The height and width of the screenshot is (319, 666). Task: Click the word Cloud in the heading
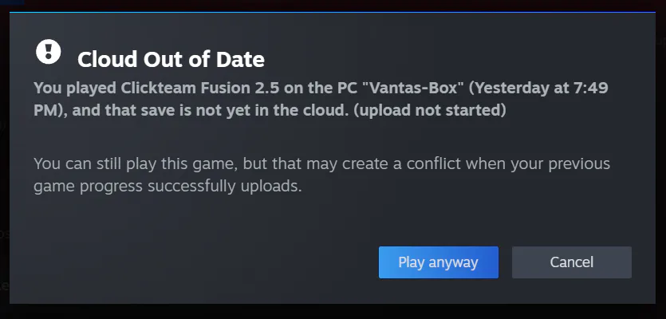pos(108,60)
